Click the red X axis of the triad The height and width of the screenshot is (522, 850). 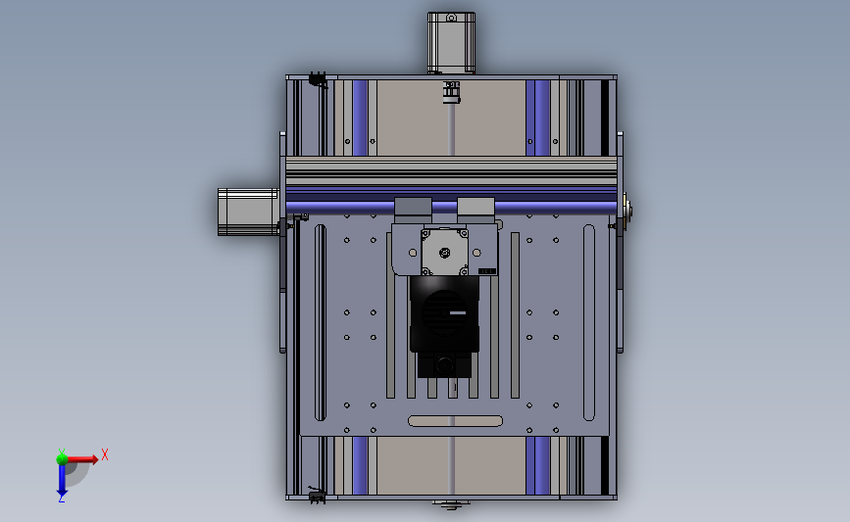coord(82,459)
